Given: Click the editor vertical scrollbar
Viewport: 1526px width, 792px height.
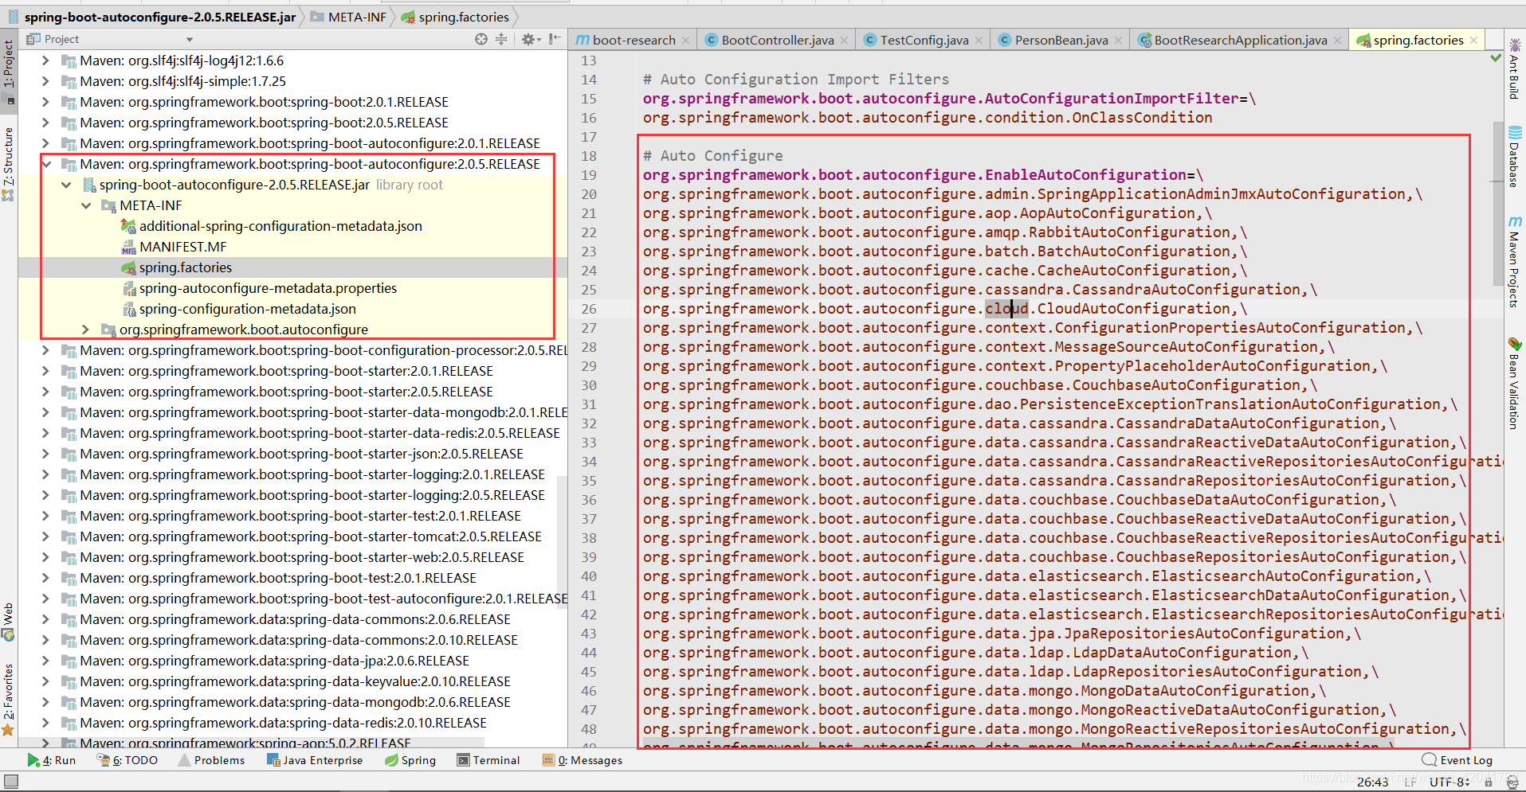Looking at the screenshot, I should coord(1497,203).
